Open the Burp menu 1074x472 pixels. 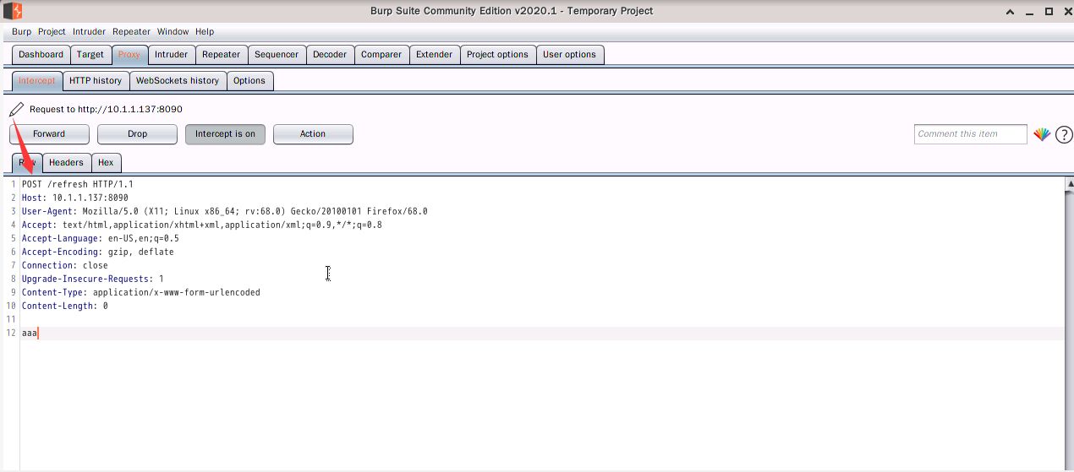(21, 31)
